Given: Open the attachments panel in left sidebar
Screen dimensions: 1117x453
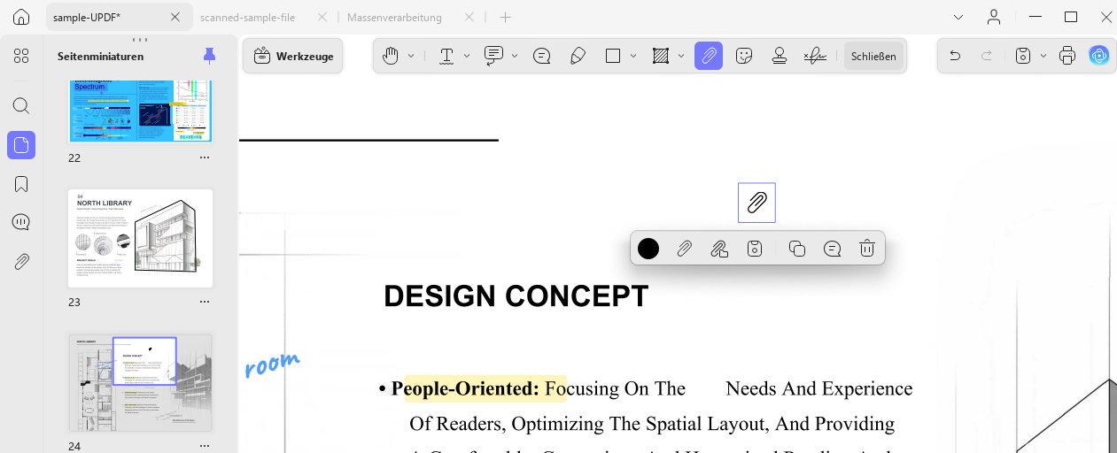Looking at the screenshot, I should click(21, 261).
